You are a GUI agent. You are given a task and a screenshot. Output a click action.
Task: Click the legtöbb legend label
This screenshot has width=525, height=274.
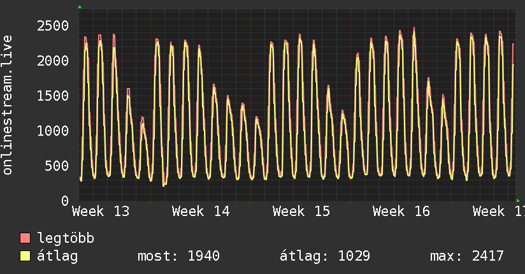click(66, 238)
